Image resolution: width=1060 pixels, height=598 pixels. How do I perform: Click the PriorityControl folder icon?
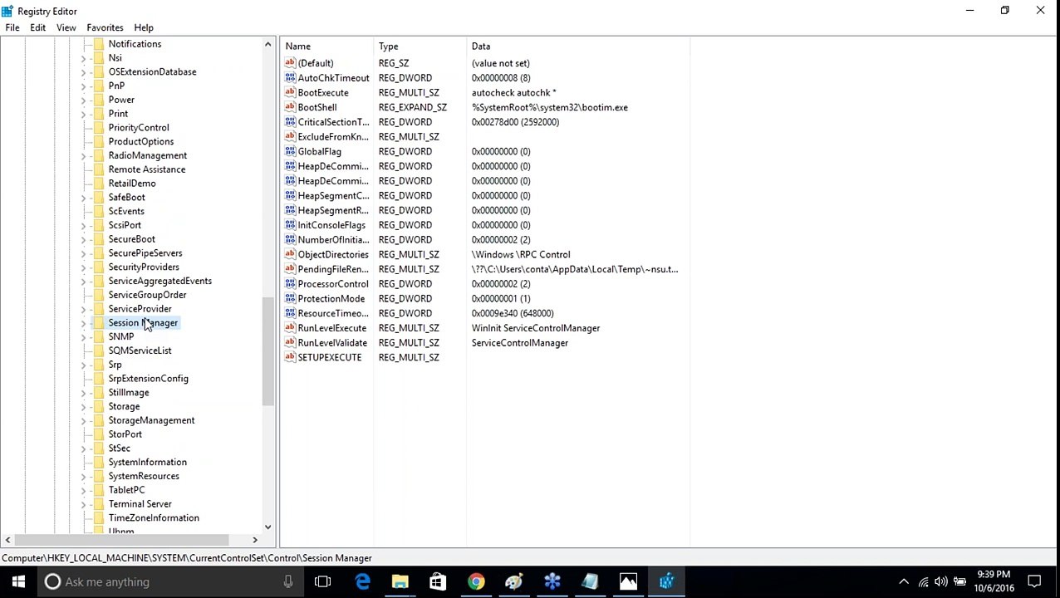[99, 128]
